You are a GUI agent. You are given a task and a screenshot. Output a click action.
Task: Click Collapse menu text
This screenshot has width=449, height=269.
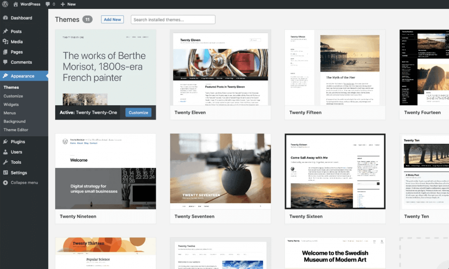click(25, 183)
